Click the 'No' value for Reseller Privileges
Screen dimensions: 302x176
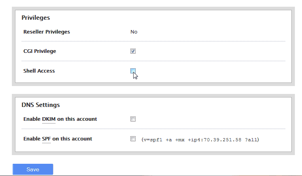coord(134,32)
